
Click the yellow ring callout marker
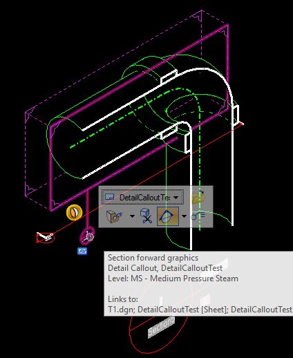click(x=74, y=212)
